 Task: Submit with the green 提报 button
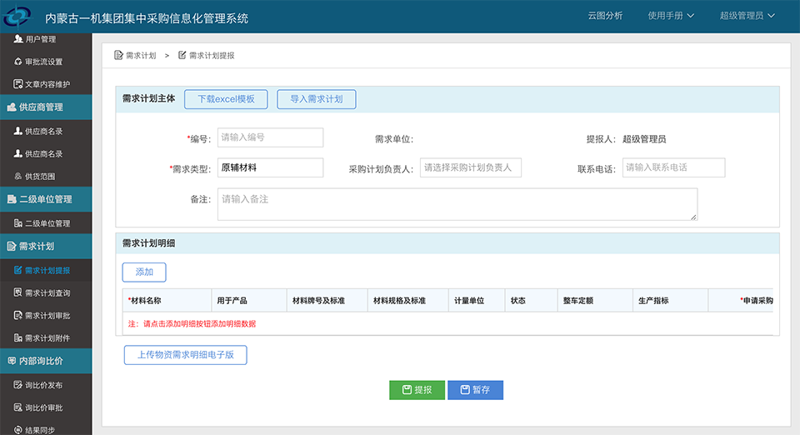(417, 390)
